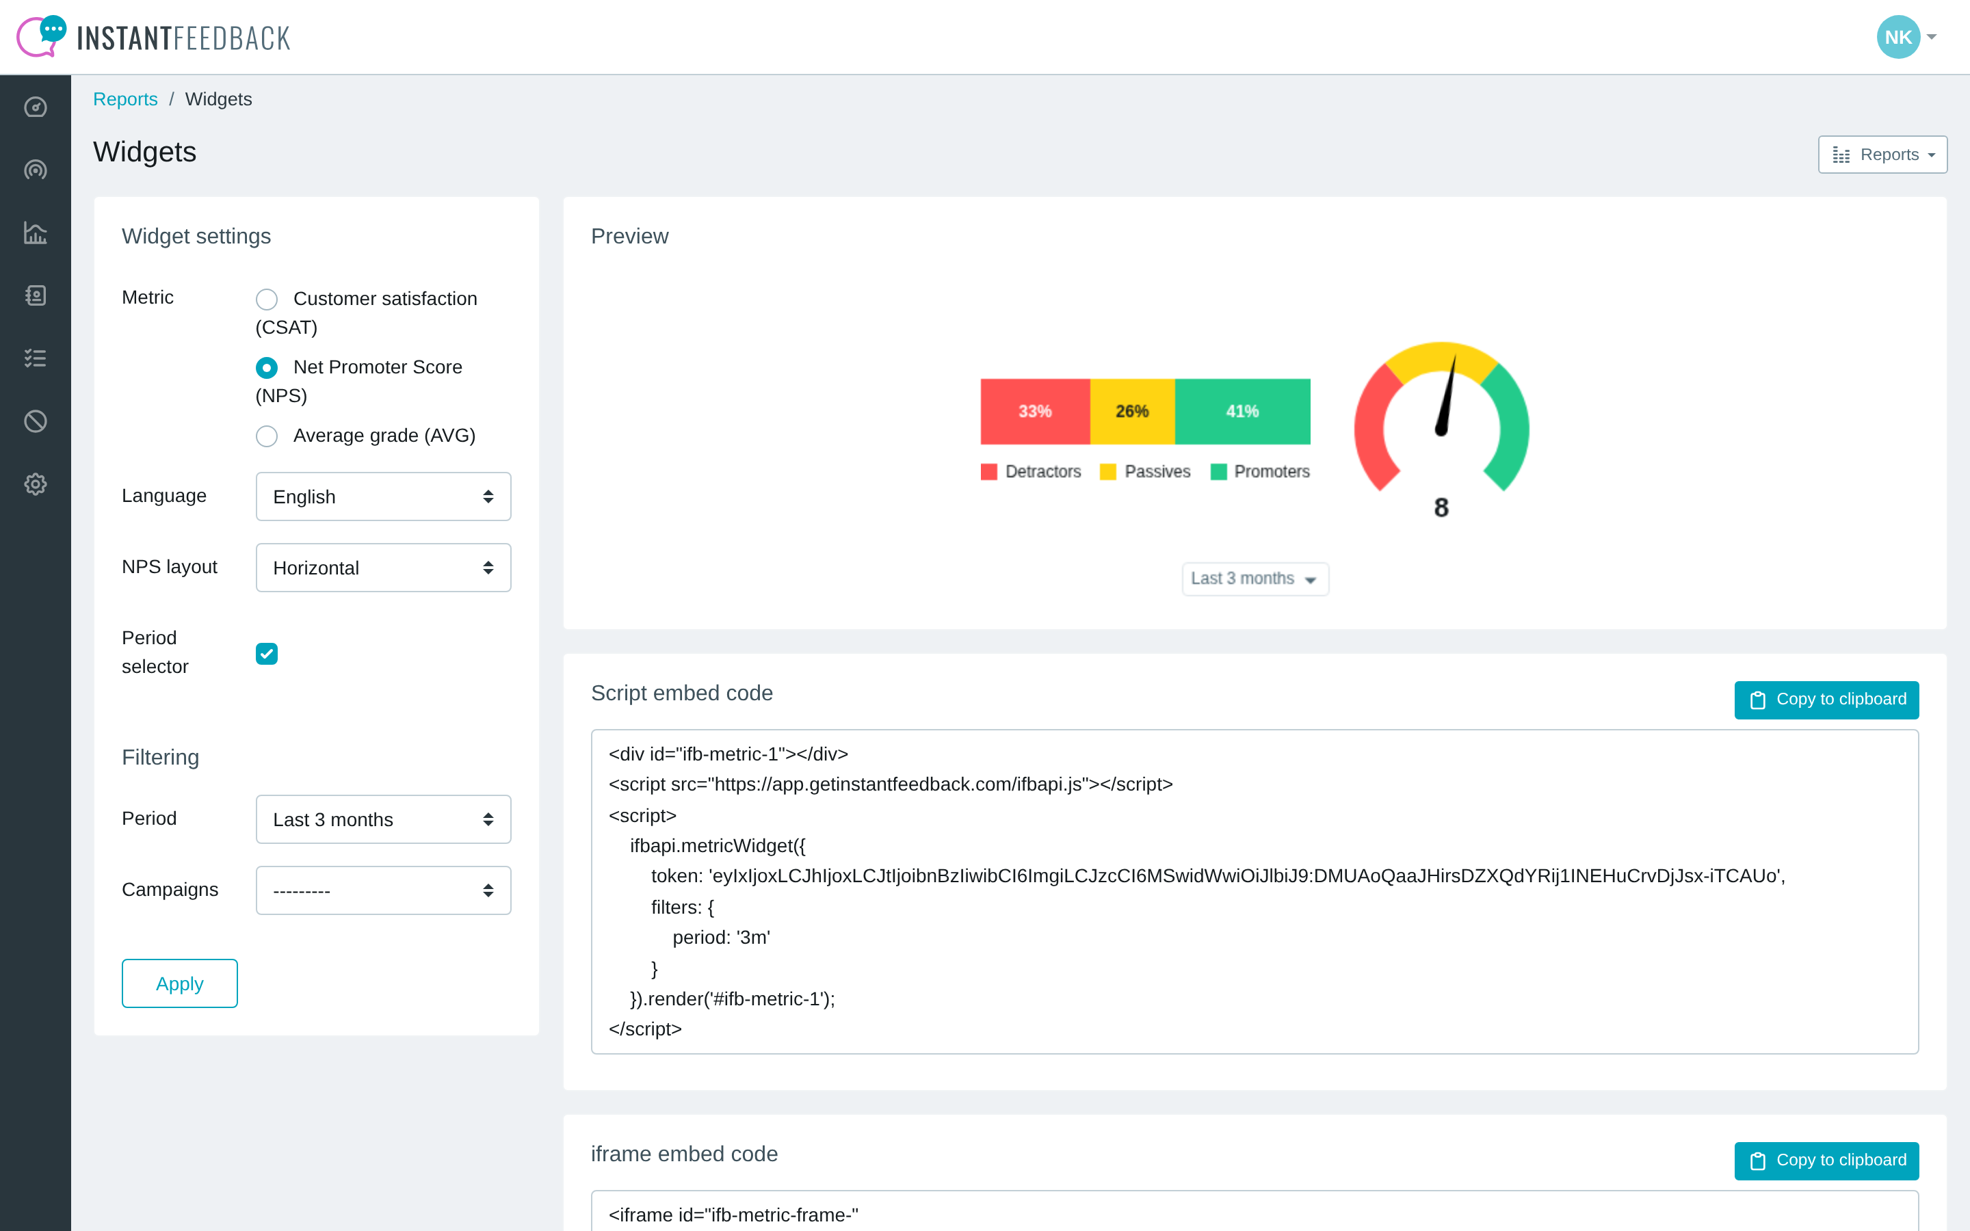Open the settings gear sidebar icon
This screenshot has height=1231, width=1970.
pyautogui.click(x=35, y=484)
